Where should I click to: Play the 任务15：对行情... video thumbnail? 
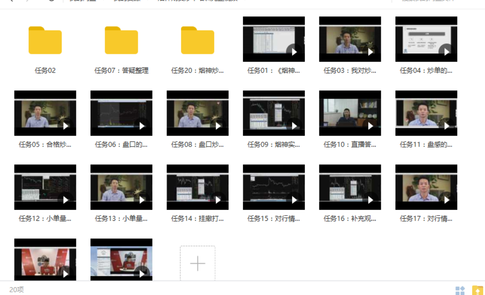(274, 187)
